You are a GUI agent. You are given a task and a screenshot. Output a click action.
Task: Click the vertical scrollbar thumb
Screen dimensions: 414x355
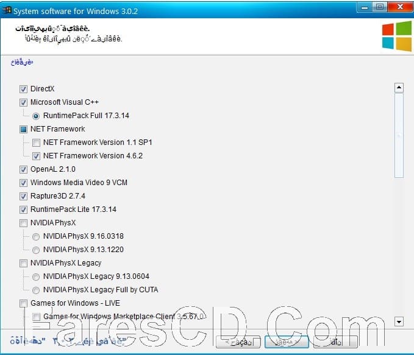point(399,136)
